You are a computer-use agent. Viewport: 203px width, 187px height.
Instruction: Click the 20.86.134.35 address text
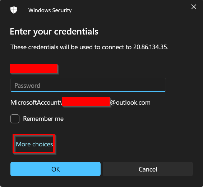point(151,47)
